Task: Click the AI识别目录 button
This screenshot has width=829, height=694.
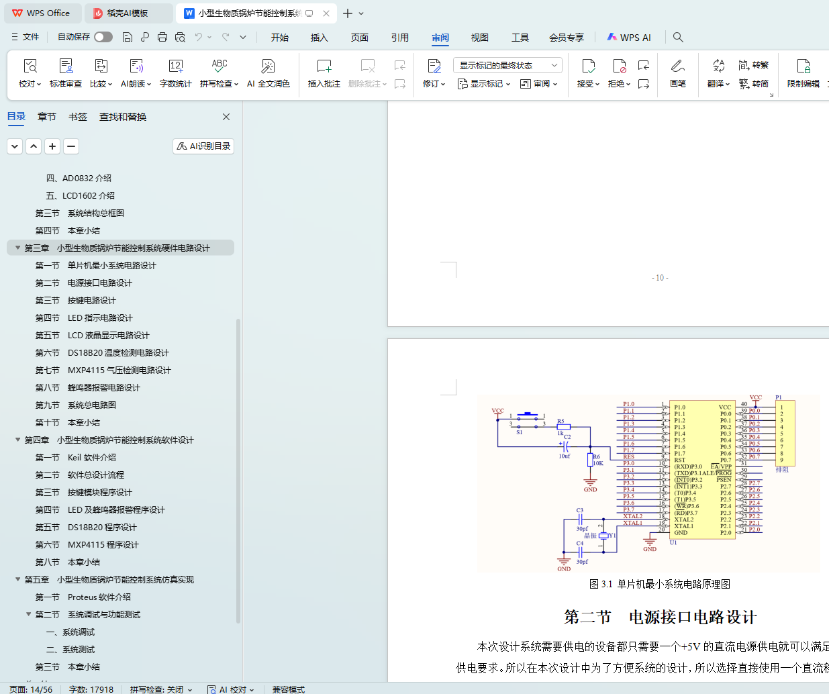Action: coord(203,146)
